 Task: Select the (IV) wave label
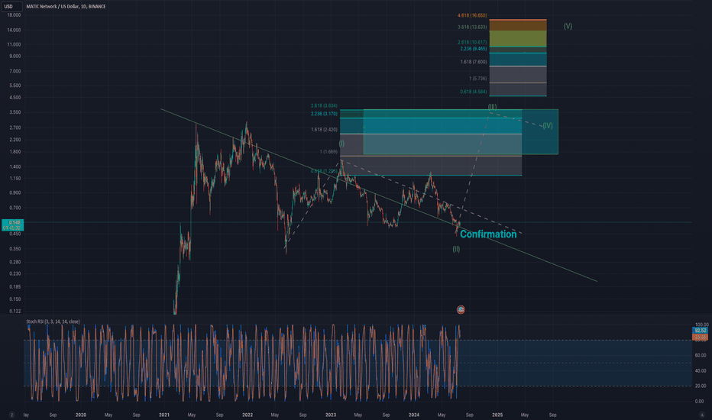coord(548,126)
